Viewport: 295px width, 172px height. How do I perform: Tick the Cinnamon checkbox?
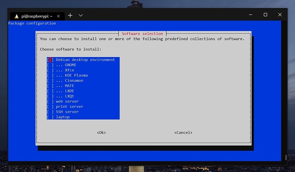[x=50, y=80]
